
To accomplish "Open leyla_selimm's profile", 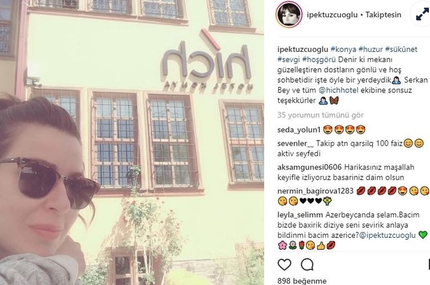I will tap(300, 215).
